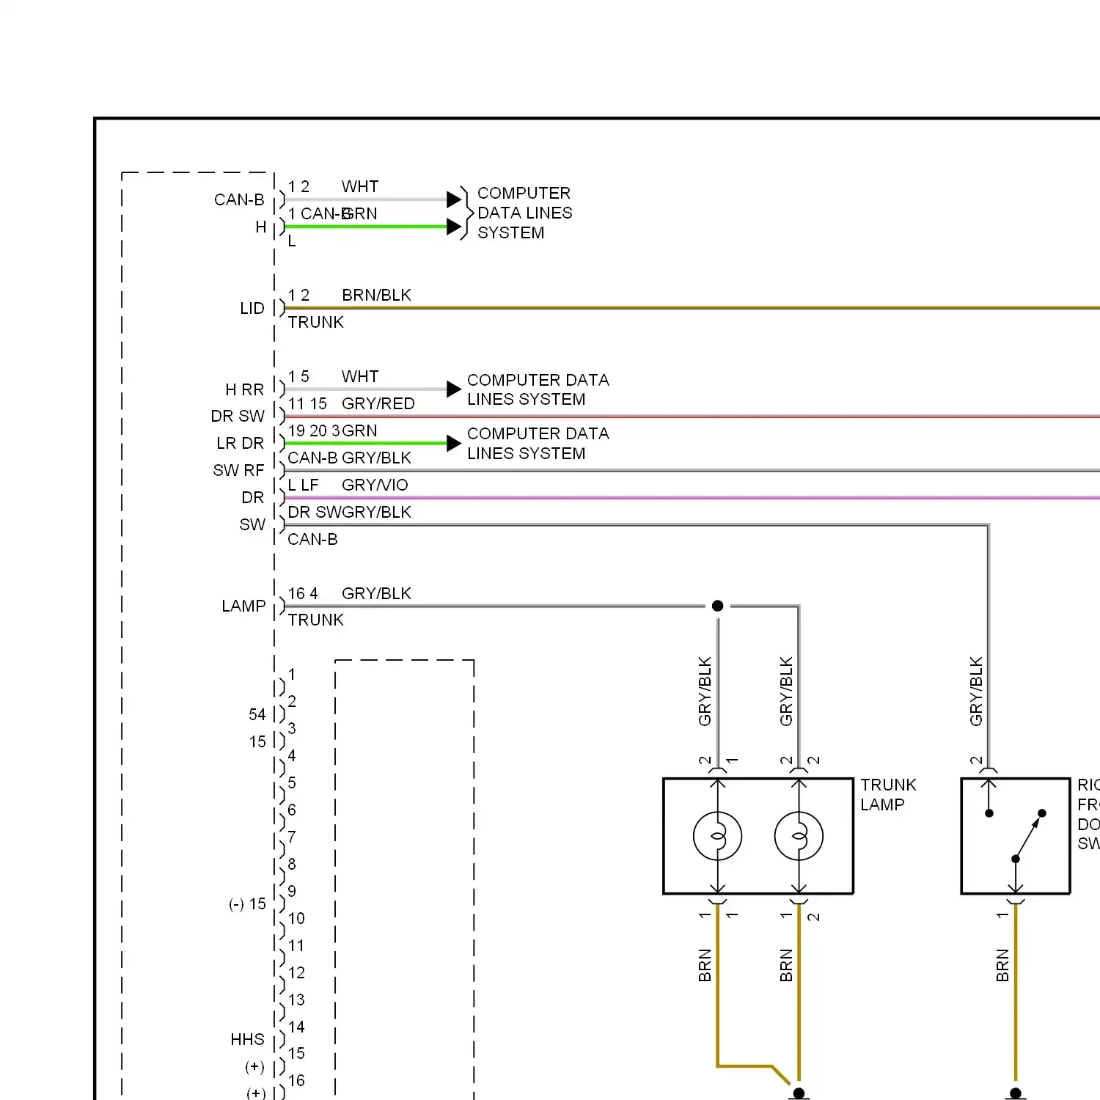Click the pin 54 label

coord(257,714)
